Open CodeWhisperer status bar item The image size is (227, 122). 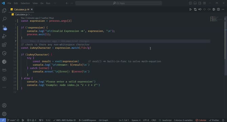coord(87,120)
